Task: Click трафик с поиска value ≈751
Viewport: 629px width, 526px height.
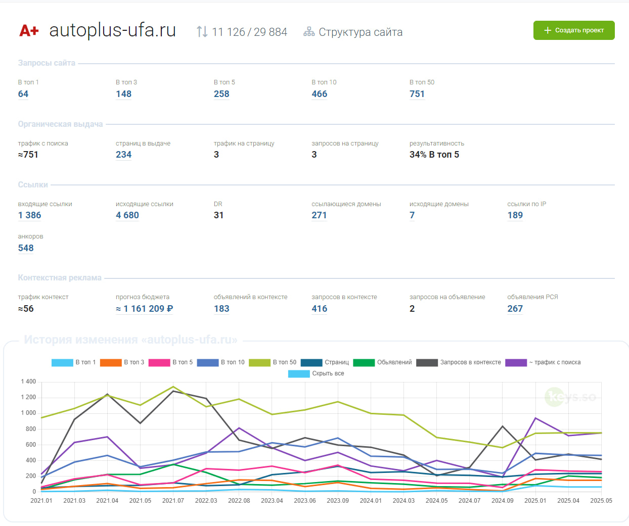Action: pos(28,155)
